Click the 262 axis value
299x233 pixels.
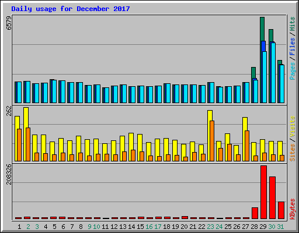coord(9,111)
